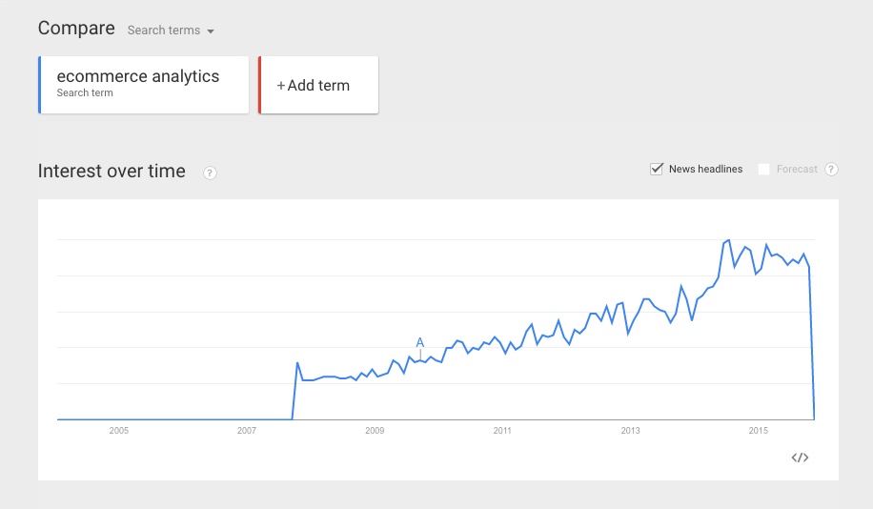Click the 2015 label on the time axis

point(758,431)
